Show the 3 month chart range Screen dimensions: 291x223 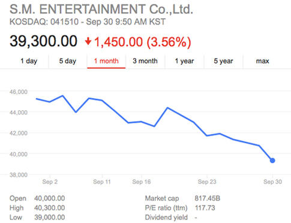pos(145,61)
